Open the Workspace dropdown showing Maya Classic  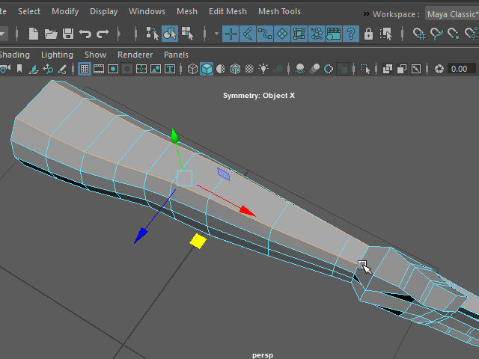pyautogui.click(x=452, y=13)
